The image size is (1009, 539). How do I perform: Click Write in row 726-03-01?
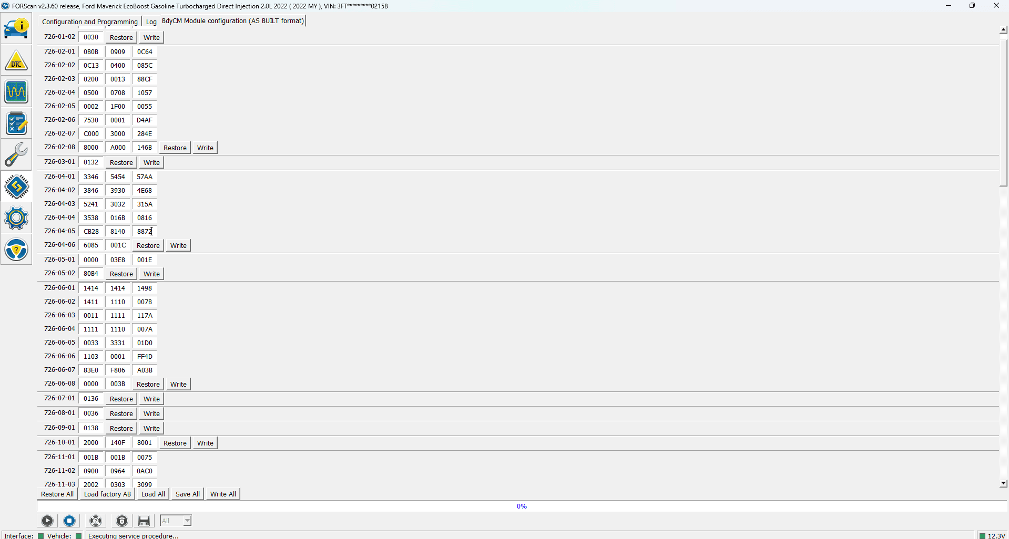coord(151,162)
